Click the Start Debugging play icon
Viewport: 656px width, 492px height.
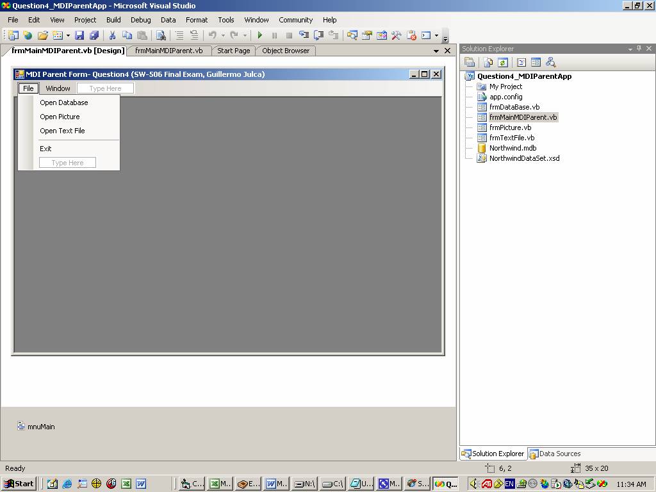tap(259, 36)
